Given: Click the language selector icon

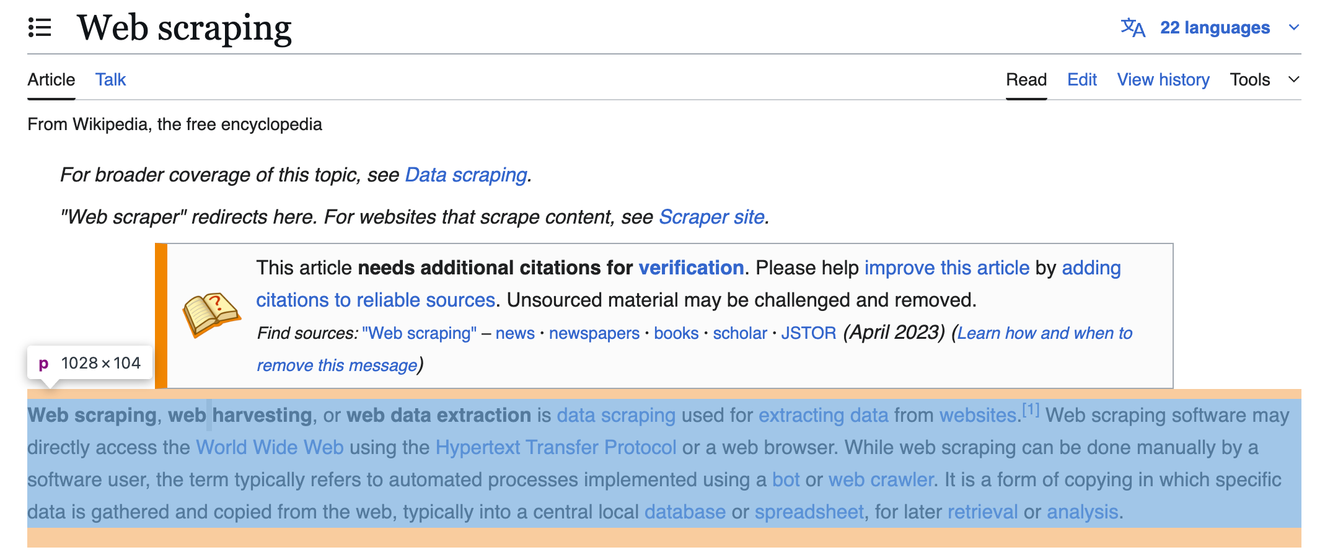Looking at the screenshot, I should click(x=1134, y=27).
